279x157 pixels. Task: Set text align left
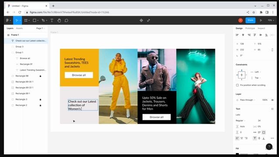pos(237,138)
